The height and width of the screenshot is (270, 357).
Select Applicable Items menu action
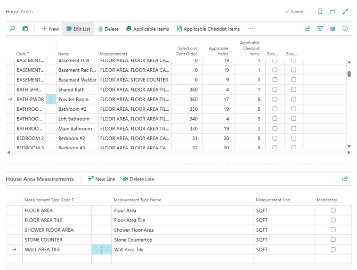(148, 29)
